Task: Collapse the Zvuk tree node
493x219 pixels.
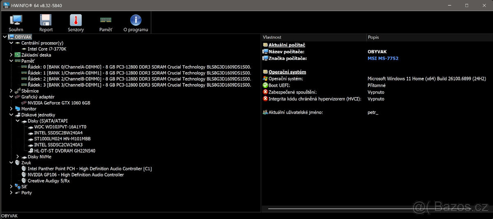Action: [x=11, y=163]
